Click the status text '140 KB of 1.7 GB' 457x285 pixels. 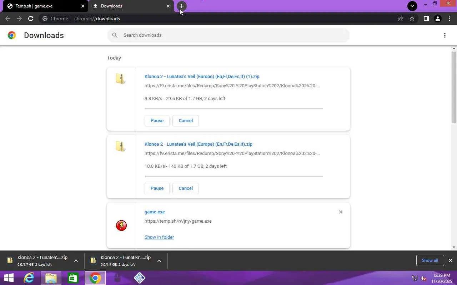[x=186, y=166]
